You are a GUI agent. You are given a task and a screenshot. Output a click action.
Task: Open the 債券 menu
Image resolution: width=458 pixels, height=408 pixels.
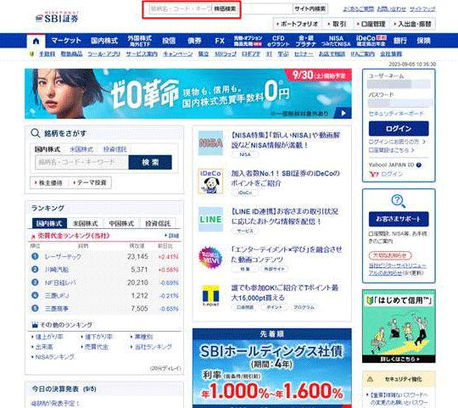pyautogui.click(x=194, y=41)
